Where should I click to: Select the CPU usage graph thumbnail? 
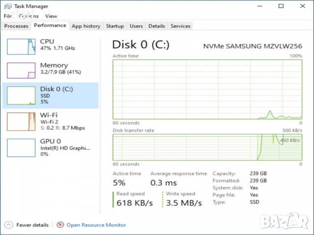21,47
